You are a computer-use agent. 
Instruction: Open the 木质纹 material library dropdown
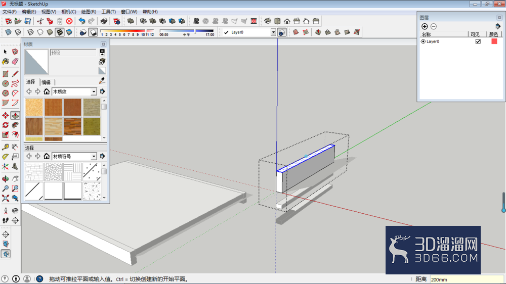tap(94, 92)
